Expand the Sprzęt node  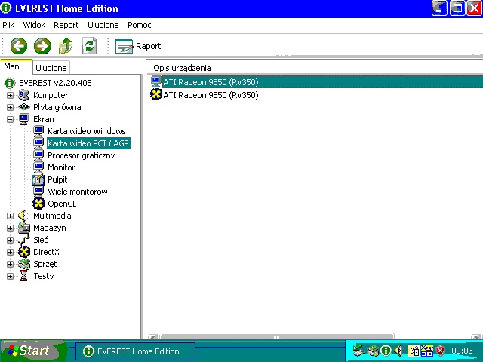[10, 264]
